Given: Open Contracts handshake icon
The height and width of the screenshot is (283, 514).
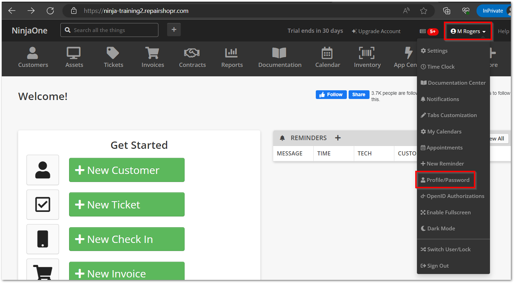Looking at the screenshot, I should pos(192,54).
